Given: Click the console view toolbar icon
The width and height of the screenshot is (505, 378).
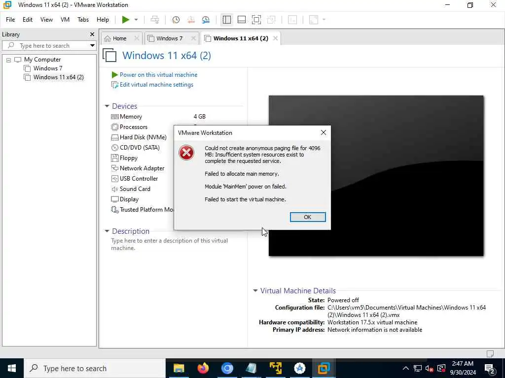Looking at the screenshot, I should (292, 20).
